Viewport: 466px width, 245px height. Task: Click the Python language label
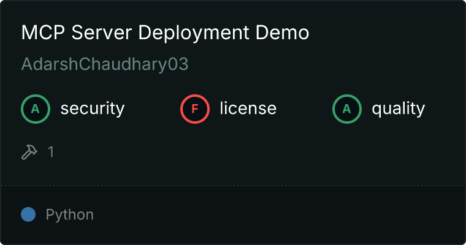(x=69, y=215)
